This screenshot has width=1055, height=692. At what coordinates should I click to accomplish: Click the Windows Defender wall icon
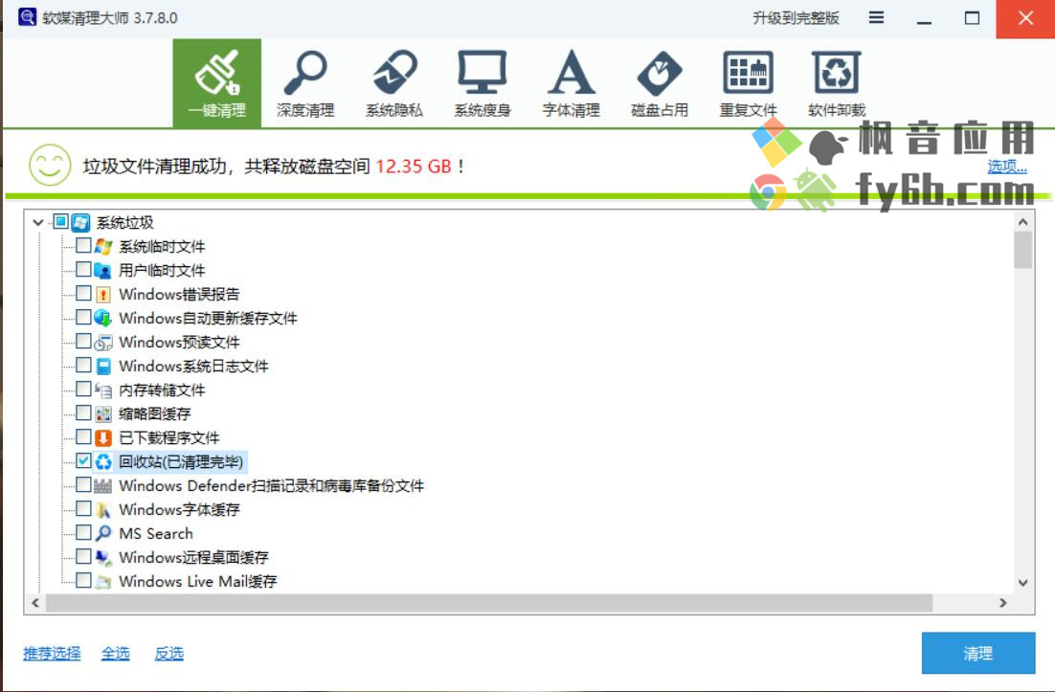103,485
